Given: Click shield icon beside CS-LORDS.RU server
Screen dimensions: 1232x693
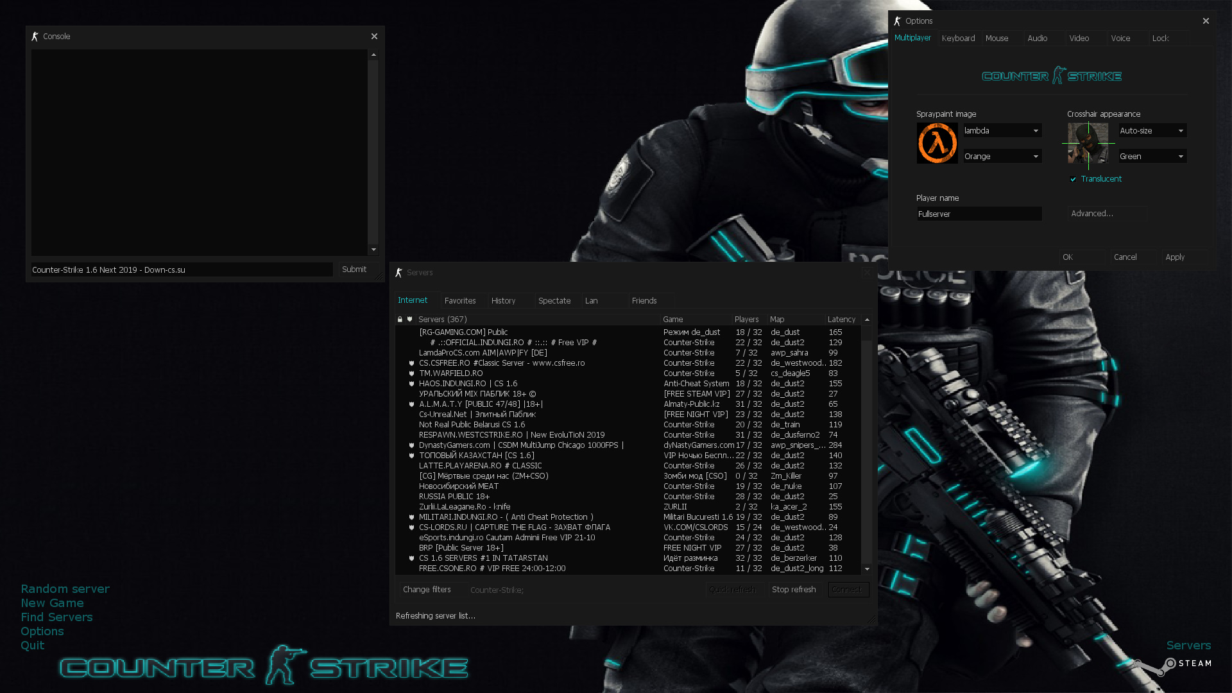Looking at the screenshot, I should click(411, 527).
